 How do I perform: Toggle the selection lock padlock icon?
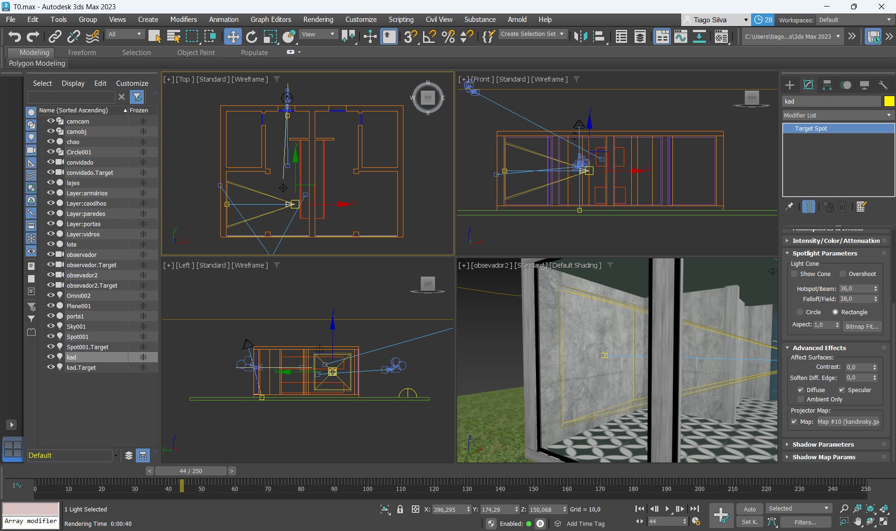[400, 510]
